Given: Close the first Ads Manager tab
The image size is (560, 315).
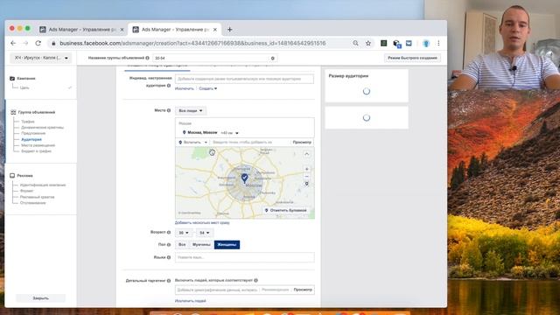Looking at the screenshot, I should click(122, 30).
